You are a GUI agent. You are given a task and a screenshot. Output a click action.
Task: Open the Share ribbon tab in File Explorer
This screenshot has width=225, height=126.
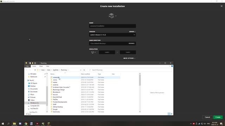(41, 66)
